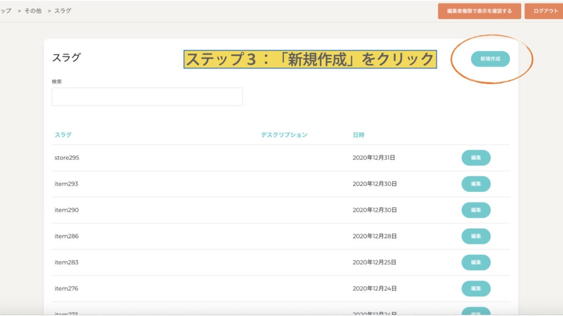Sort by the 日時 column header
This screenshot has width=563, height=316.
click(358, 134)
